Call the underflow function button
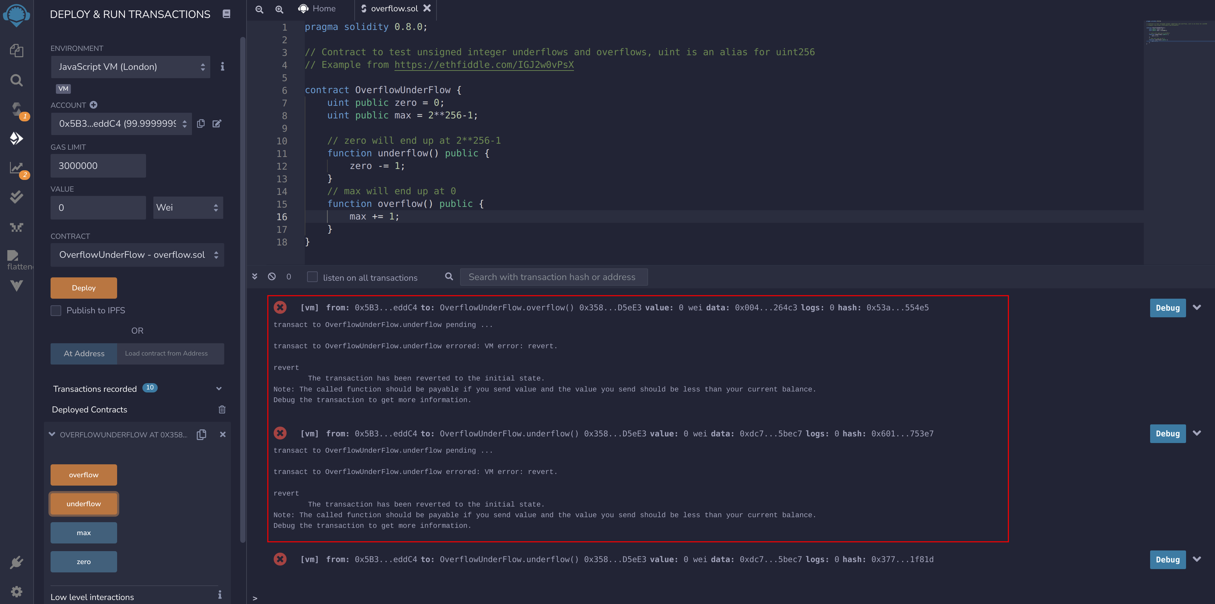Viewport: 1215px width, 604px height. click(x=84, y=504)
